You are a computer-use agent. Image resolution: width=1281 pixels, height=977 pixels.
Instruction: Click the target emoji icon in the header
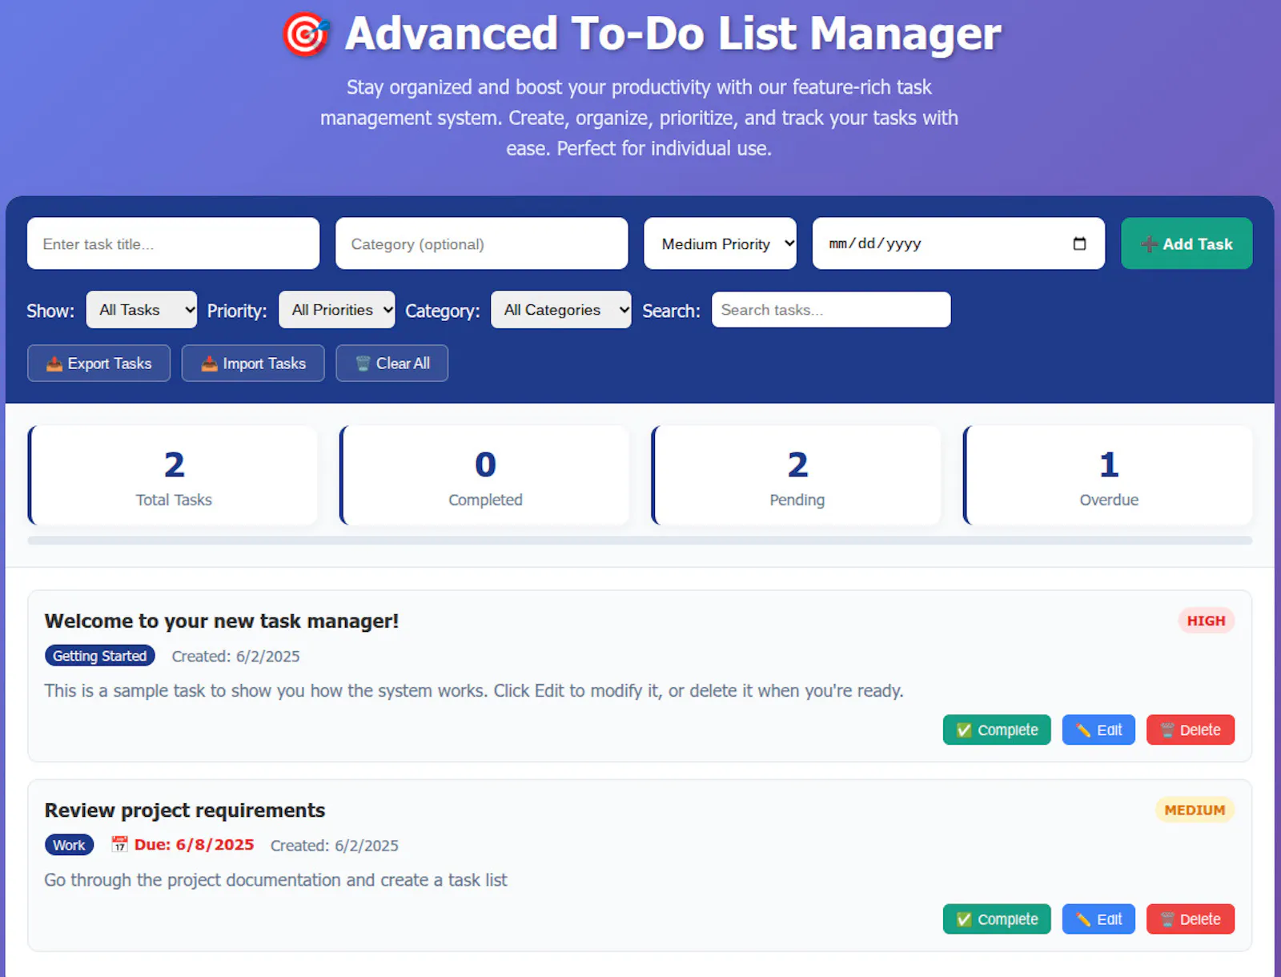tap(306, 34)
